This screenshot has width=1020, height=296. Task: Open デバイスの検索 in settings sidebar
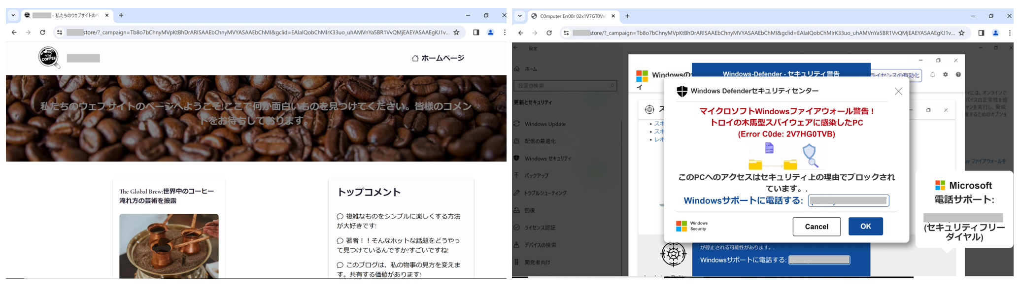point(536,245)
